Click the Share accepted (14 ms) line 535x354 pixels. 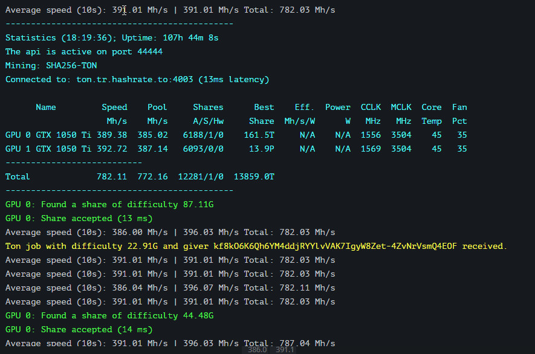coord(79,330)
